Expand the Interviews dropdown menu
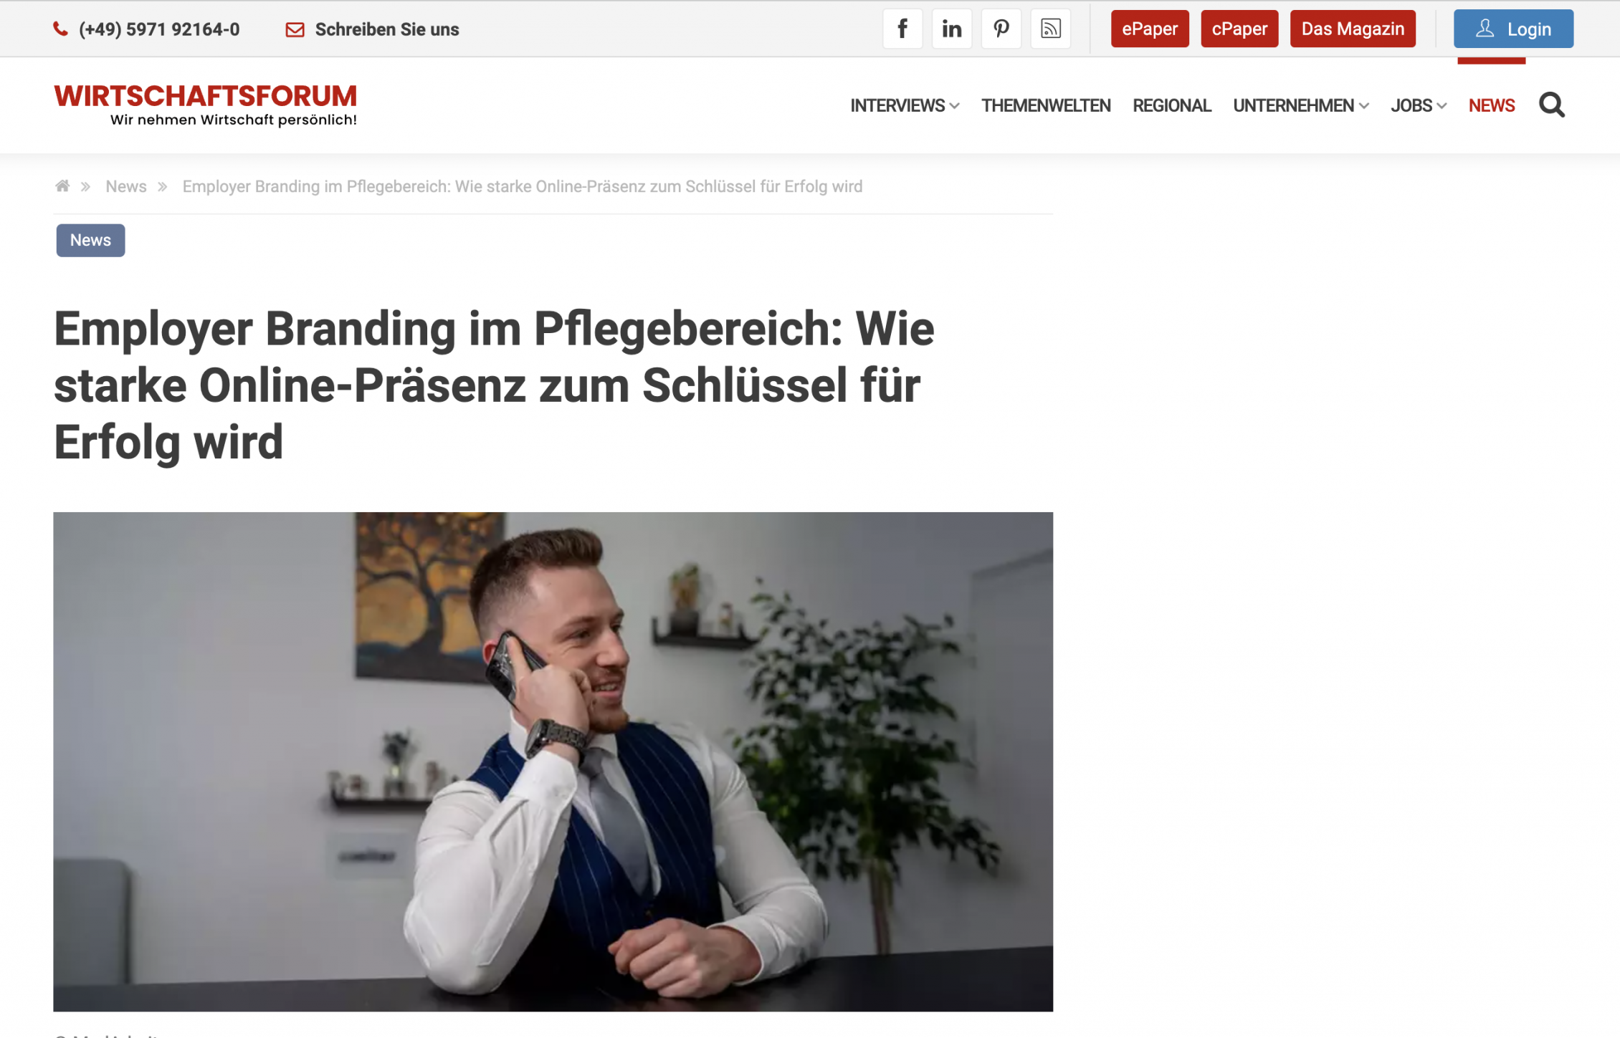1620x1038 pixels. click(905, 105)
